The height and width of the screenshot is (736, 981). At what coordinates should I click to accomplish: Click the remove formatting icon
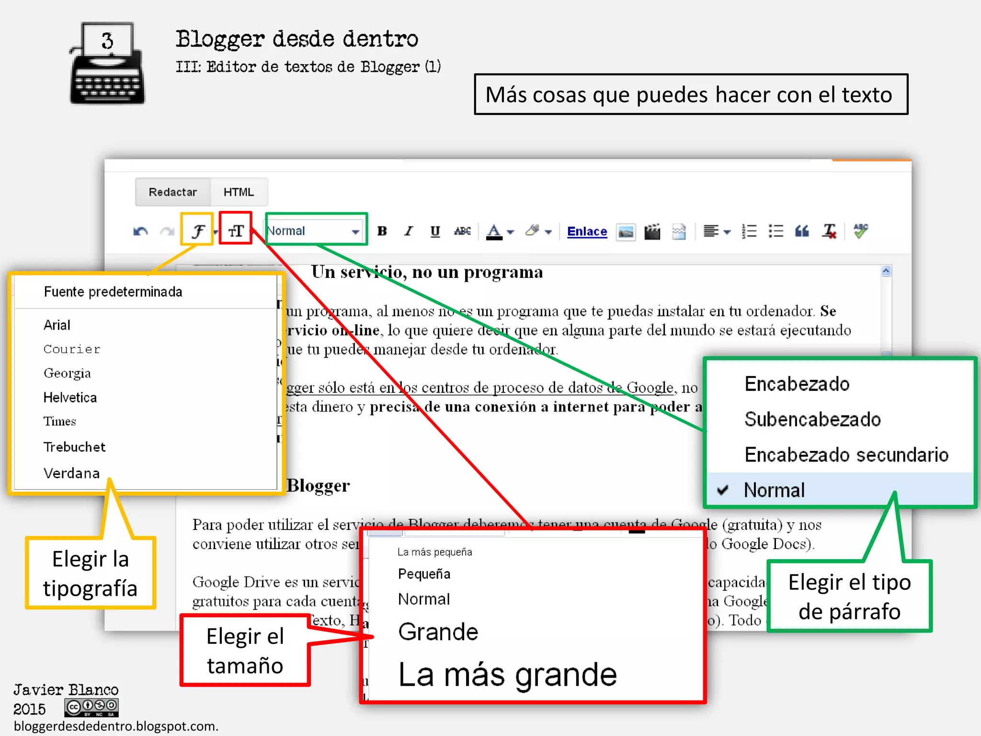[829, 231]
